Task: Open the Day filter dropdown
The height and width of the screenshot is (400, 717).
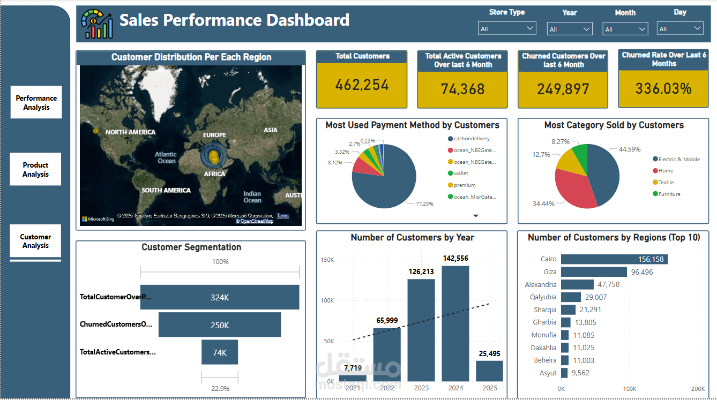Action: (x=680, y=28)
